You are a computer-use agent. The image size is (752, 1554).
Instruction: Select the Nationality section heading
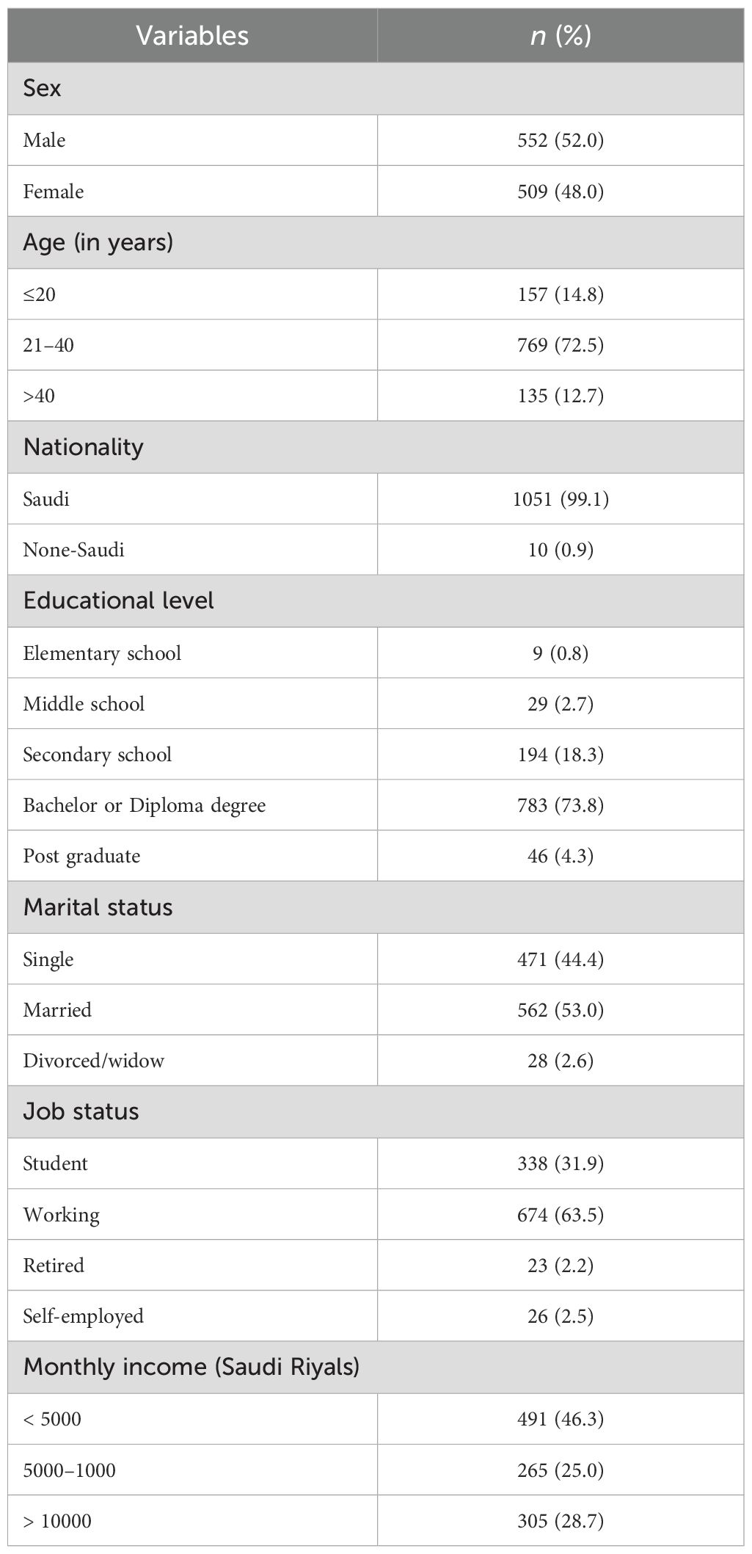[84, 447]
